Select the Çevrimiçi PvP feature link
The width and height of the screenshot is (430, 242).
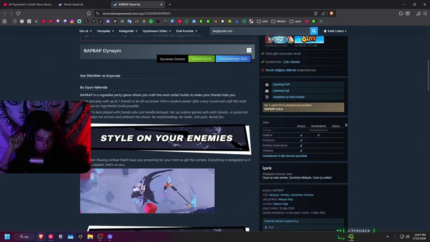[281, 84]
